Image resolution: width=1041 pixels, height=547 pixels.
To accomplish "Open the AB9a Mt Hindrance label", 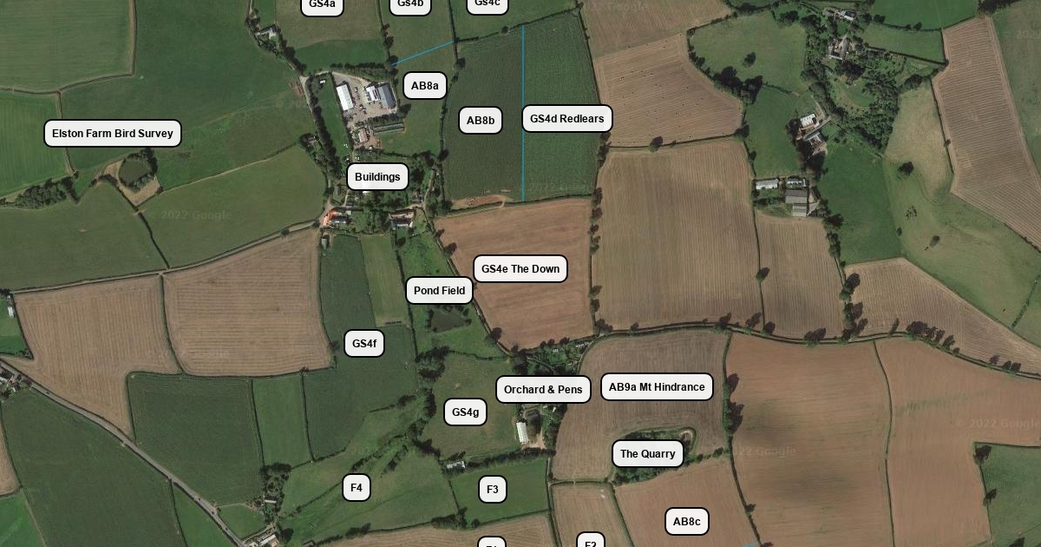I will tap(657, 387).
